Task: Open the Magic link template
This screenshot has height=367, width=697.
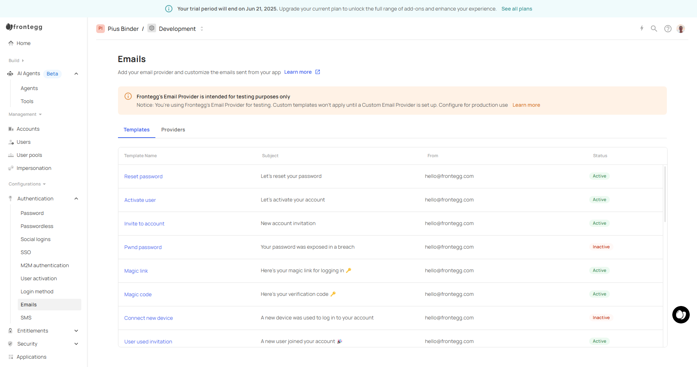Action: (136, 271)
